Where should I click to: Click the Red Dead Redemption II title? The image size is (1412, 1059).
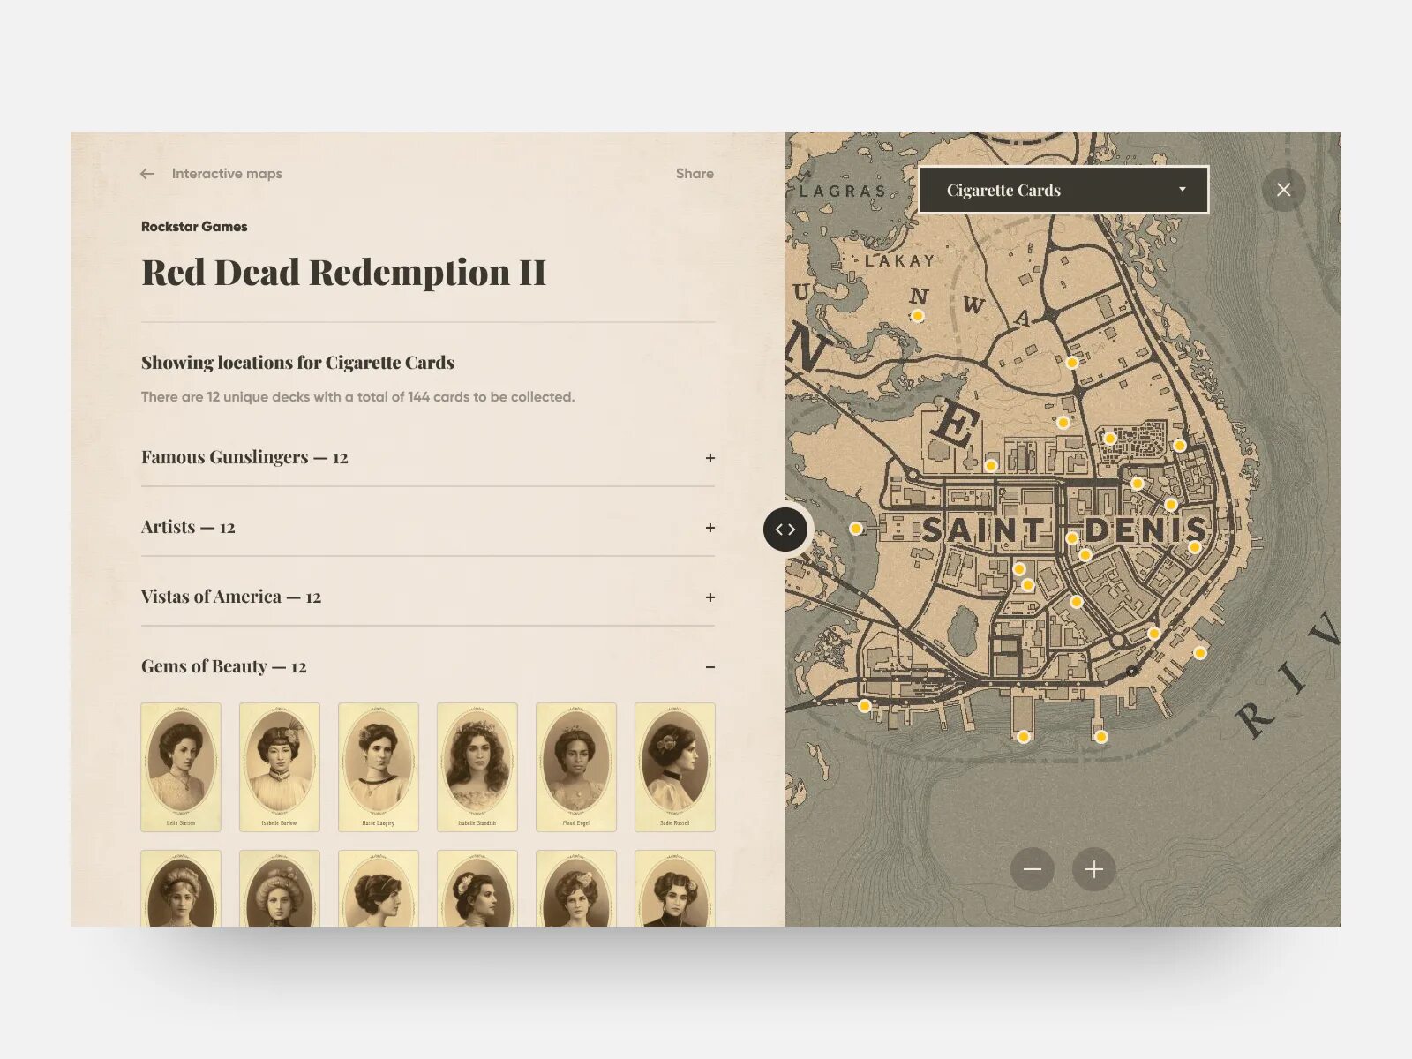tap(343, 273)
